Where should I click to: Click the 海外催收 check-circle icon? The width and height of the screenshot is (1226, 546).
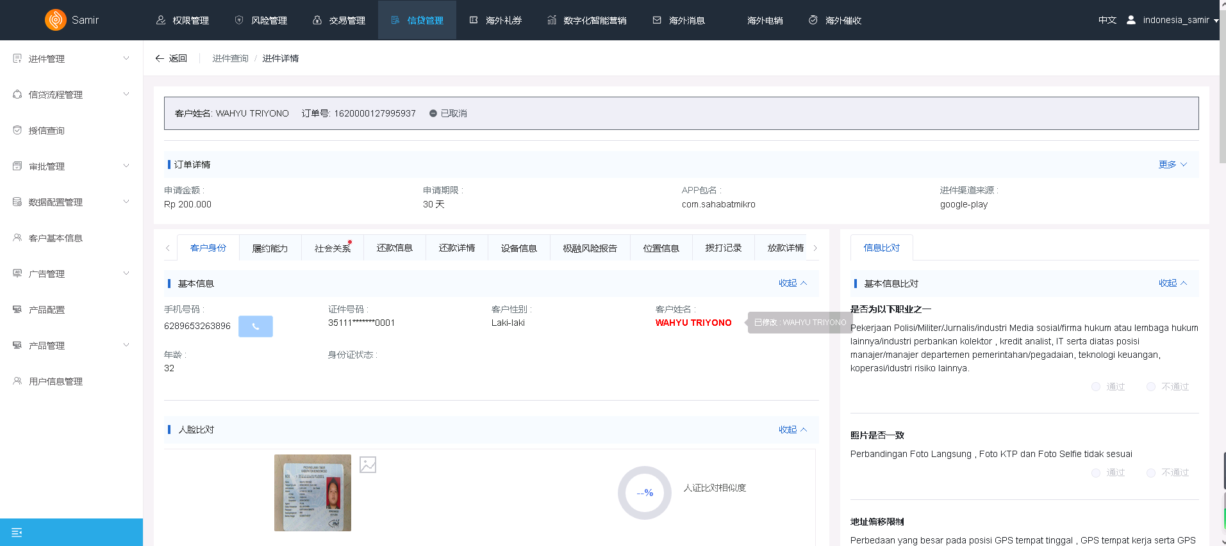click(813, 20)
